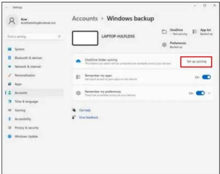This screenshot has width=220, height=174.
Task: Open Network & internet category
Action: point(35,66)
